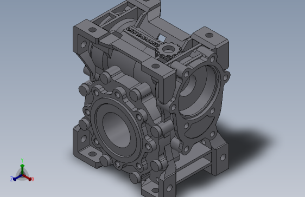Select the large front circular bore of the gearbox
Screen dimensions: 305x197
click(x=116, y=130)
